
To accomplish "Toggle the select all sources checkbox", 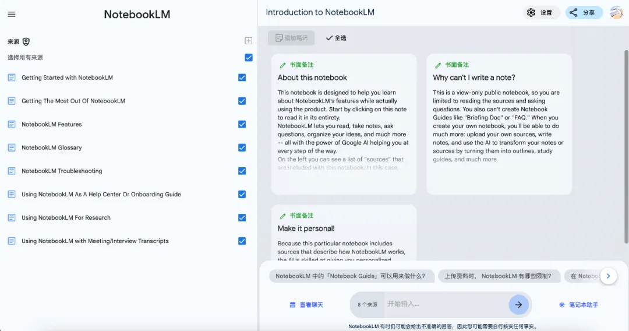I will [x=249, y=57].
